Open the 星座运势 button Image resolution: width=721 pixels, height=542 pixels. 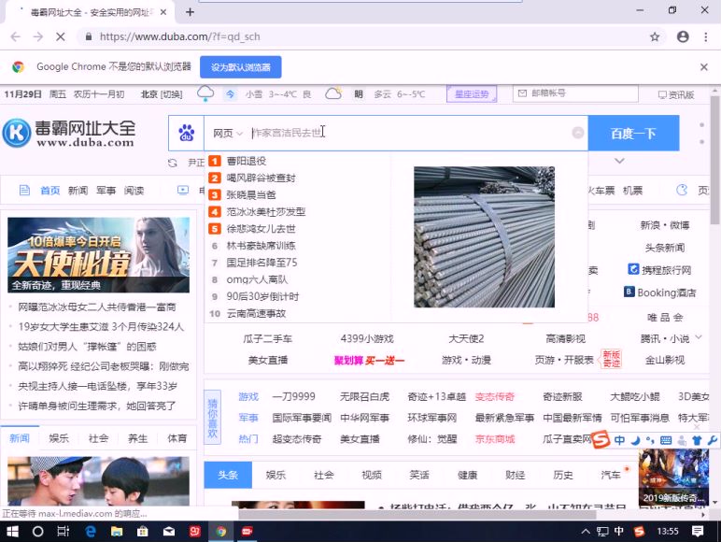click(472, 94)
